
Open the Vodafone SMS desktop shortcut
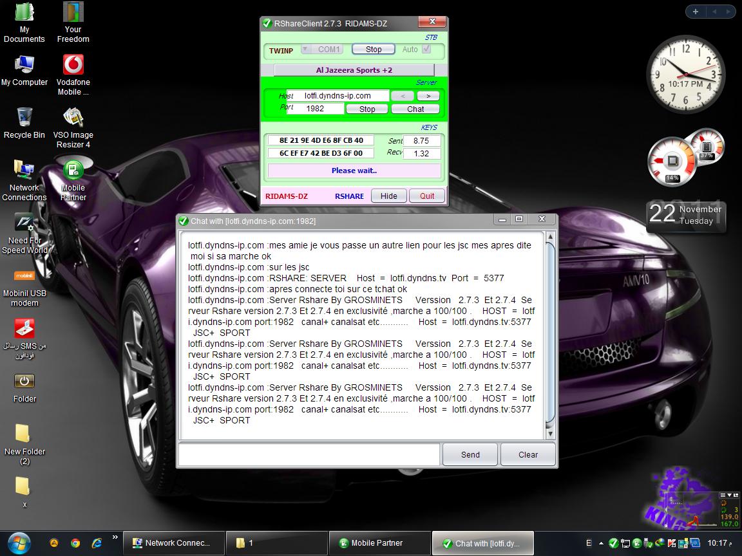(x=24, y=338)
